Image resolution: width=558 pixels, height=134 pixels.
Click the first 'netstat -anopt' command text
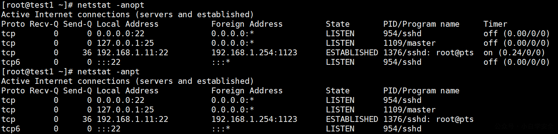tap(111, 5)
